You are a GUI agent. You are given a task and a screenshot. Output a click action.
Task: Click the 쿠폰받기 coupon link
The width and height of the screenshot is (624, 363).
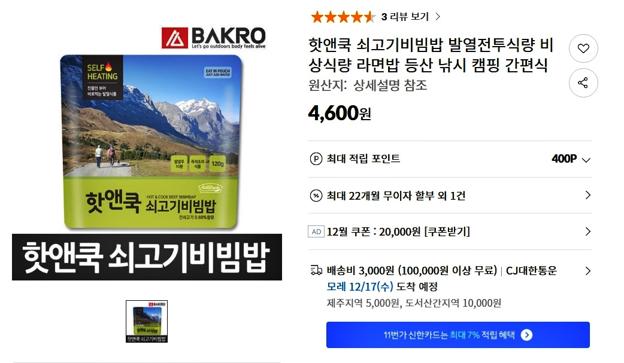447,231
